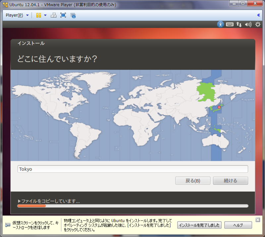Open the Ubuntu accessibility indicator
265x237 pixels.
220,24
